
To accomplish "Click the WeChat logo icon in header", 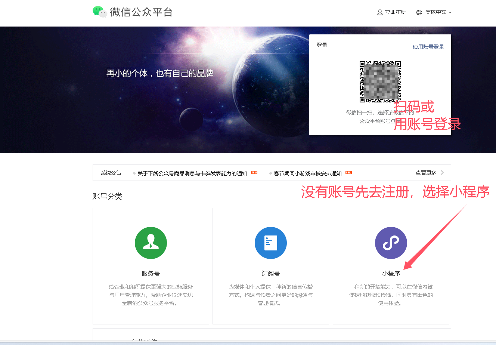I will point(100,12).
